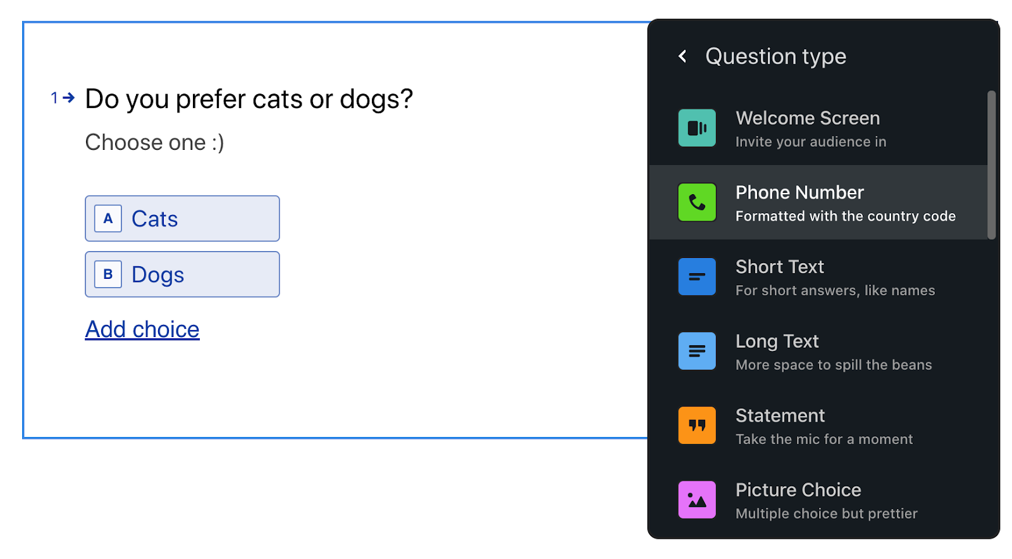Click the blue Short Text icon
This screenshot has height=559, width=1012.
click(697, 277)
